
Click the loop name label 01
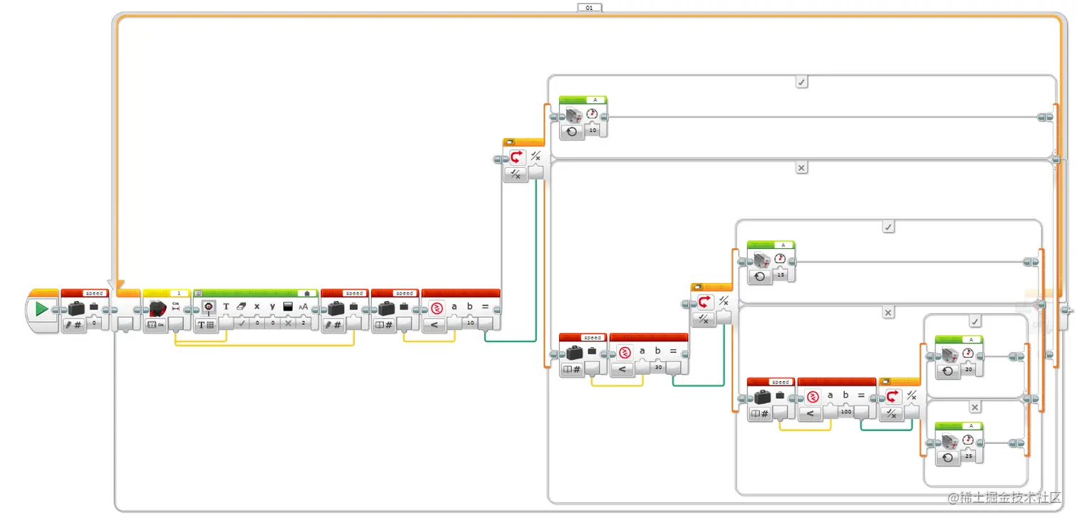589,7
